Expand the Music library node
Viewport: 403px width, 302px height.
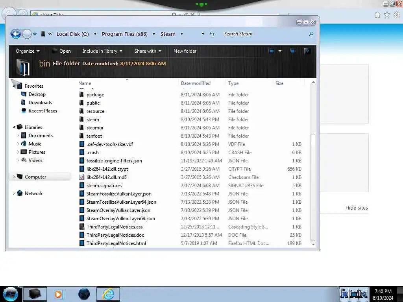pos(18,144)
